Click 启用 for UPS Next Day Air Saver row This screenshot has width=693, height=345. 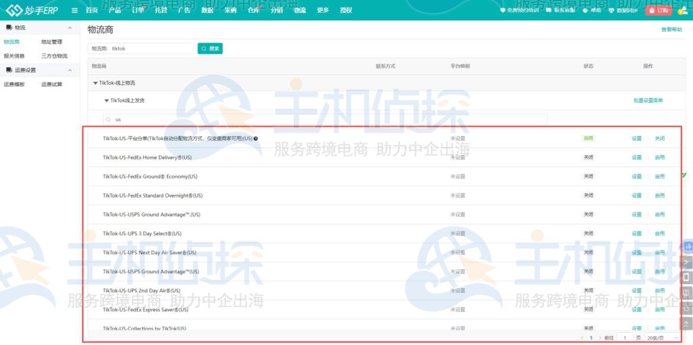pos(659,253)
